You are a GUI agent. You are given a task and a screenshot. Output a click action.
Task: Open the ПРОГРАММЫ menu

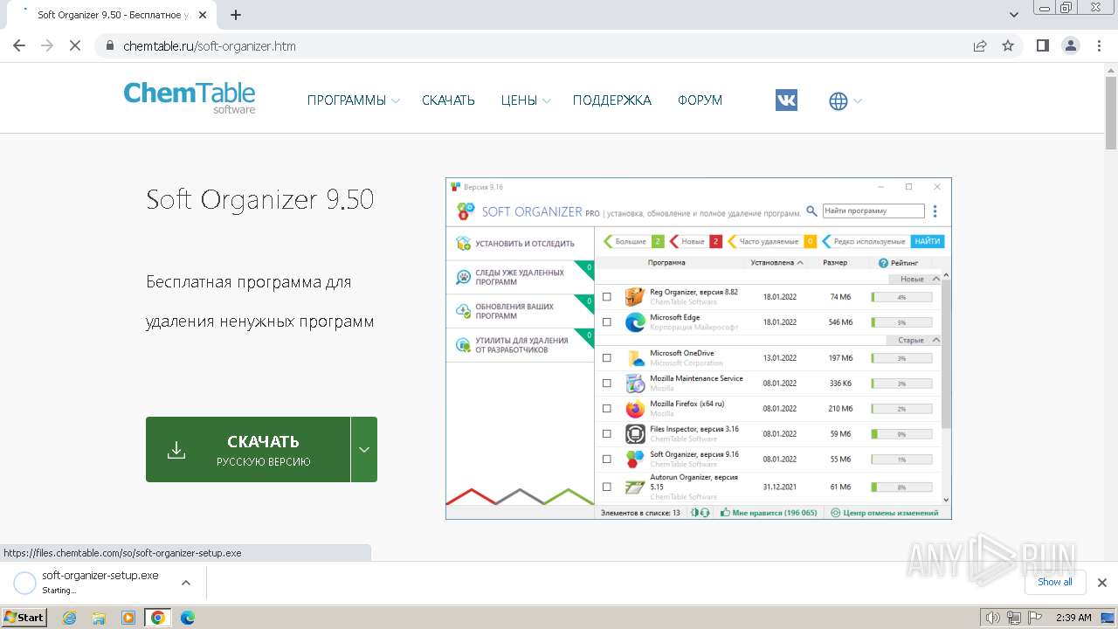click(347, 100)
